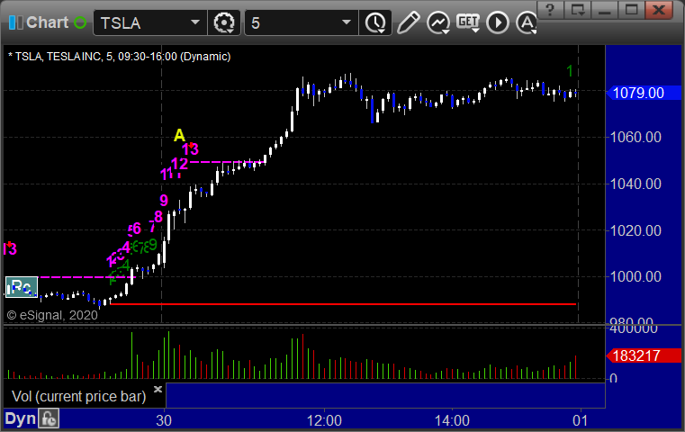Click the 30 date axis label
Image resolution: width=685 pixels, height=432 pixels.
coord(164,420)
